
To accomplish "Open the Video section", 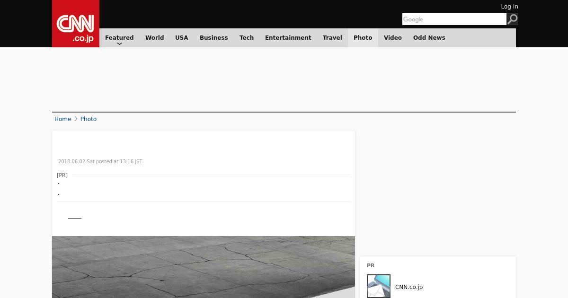I will 393,38.
